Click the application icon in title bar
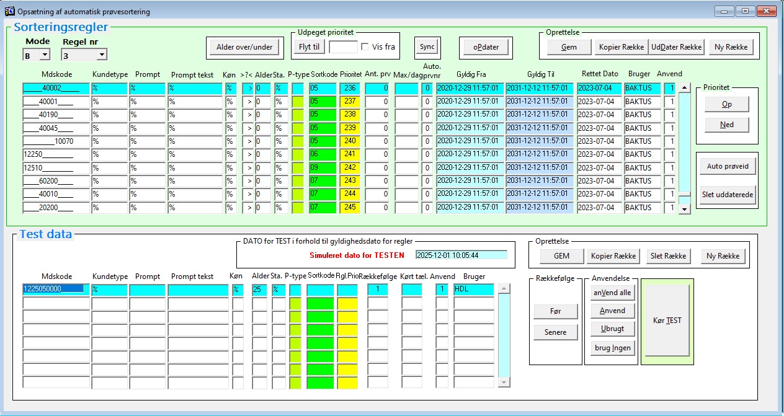The height and width of the screenshot is (416, 784). [9, 11]
